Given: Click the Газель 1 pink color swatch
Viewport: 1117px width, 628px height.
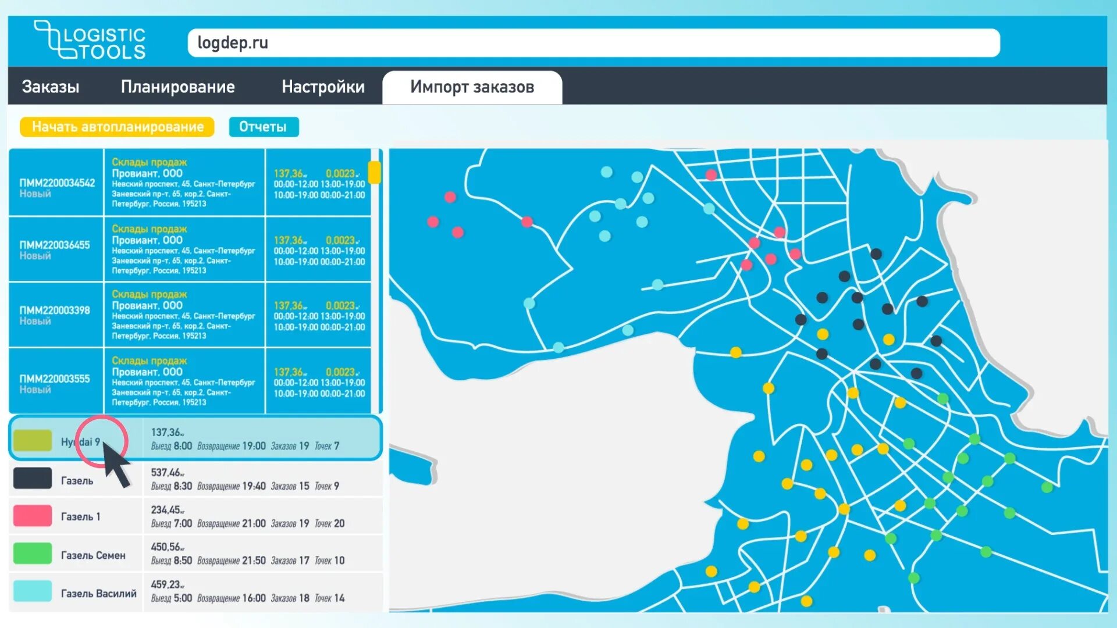Looking at the screenshot, I should click(33, 516).
